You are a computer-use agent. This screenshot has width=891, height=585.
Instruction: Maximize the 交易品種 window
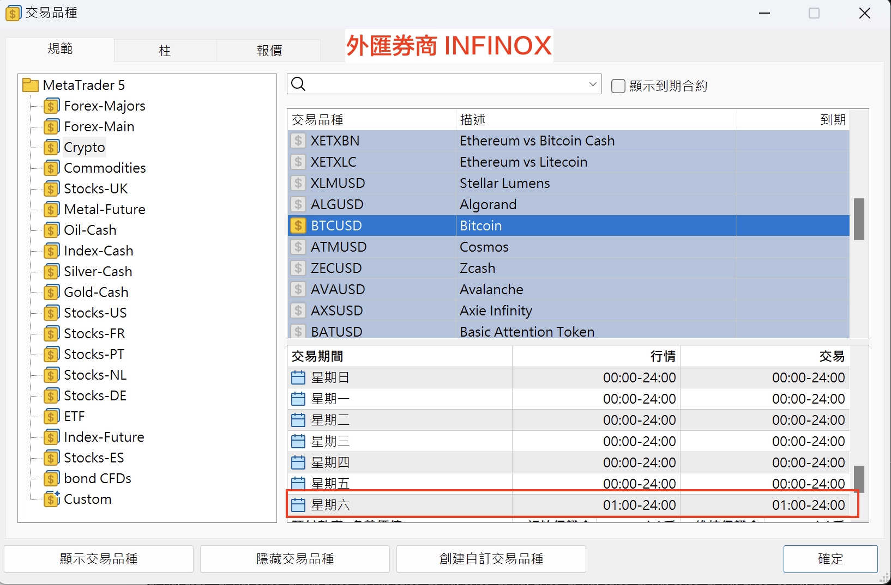pos(814,13)
